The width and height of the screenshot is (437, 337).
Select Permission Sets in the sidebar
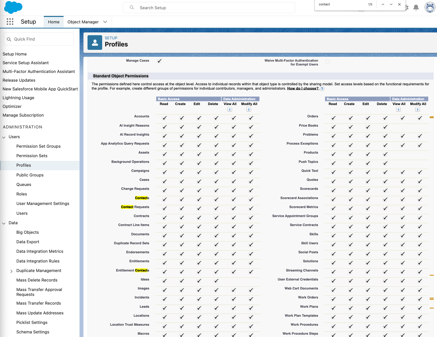tap(32, 156)
